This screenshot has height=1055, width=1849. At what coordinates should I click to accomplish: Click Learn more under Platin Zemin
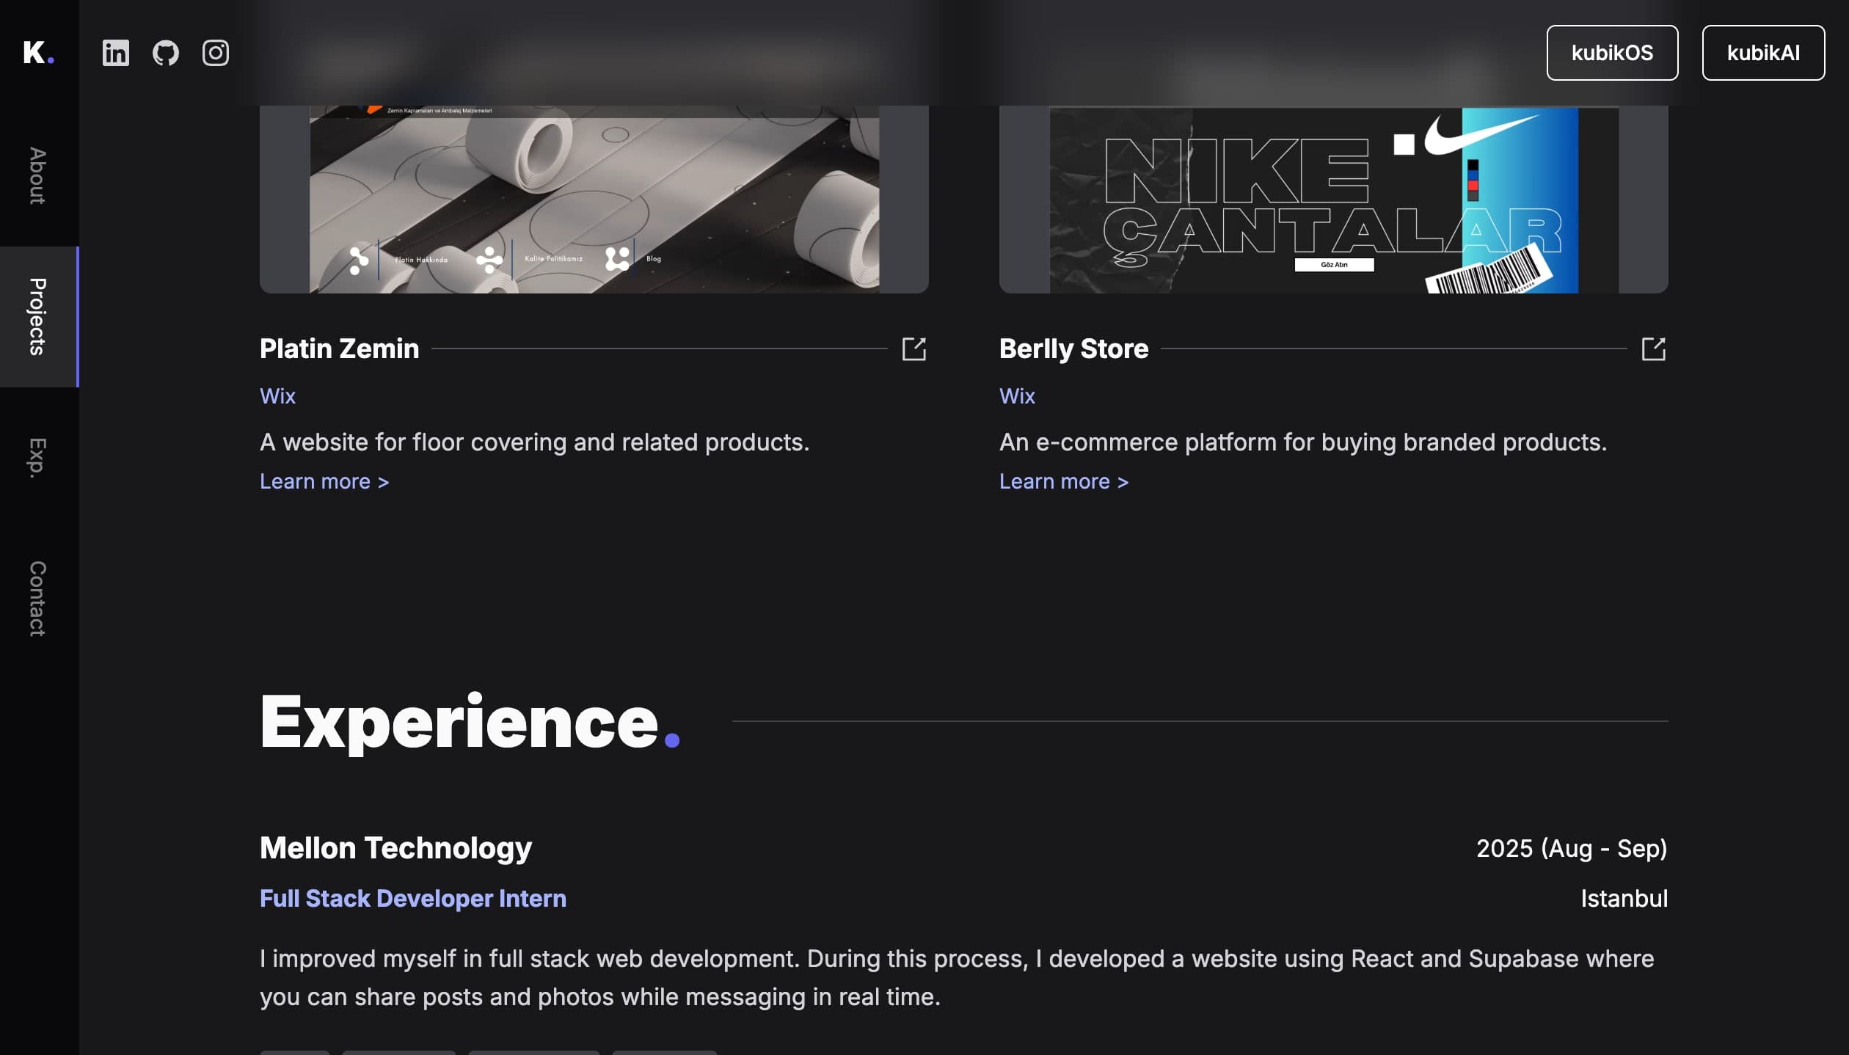coord(324,481)
